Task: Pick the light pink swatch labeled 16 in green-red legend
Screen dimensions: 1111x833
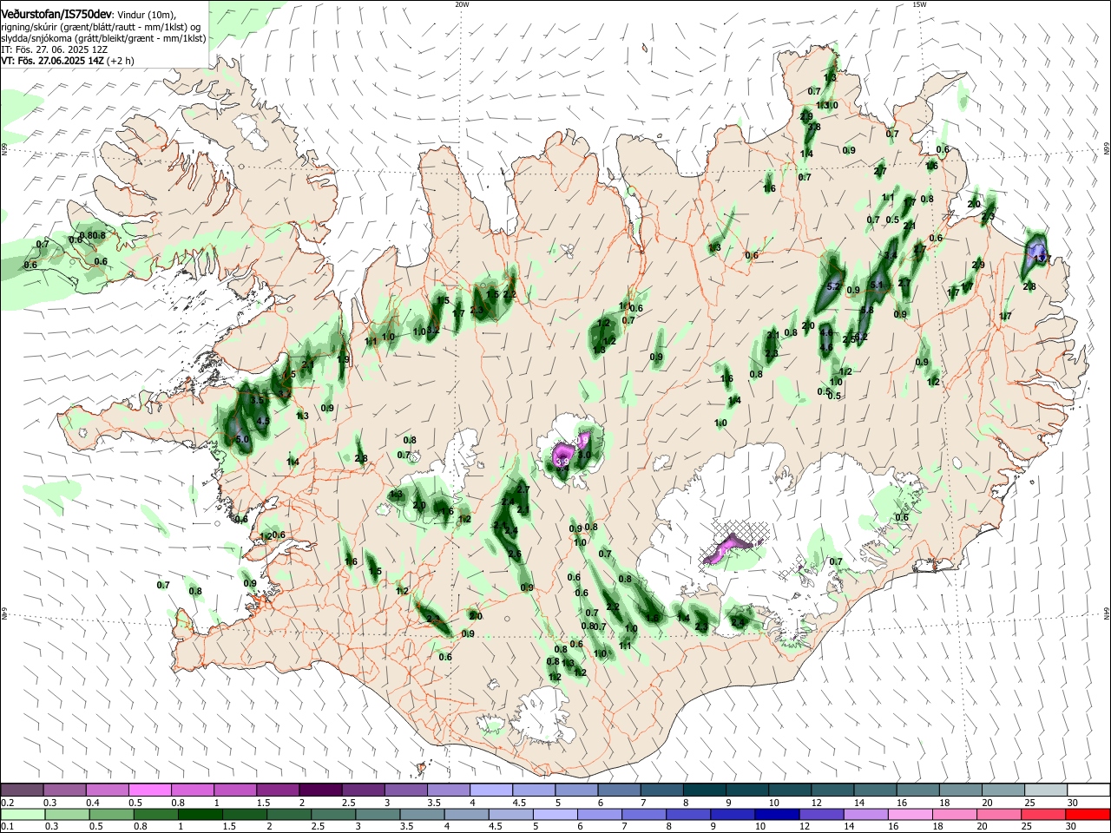Action: (x=910, y=814)
